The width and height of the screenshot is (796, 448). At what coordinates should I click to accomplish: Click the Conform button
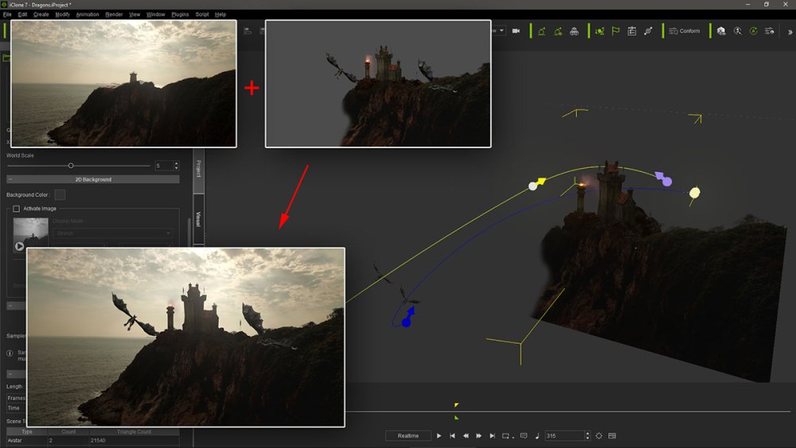click(x=685, y=31)
